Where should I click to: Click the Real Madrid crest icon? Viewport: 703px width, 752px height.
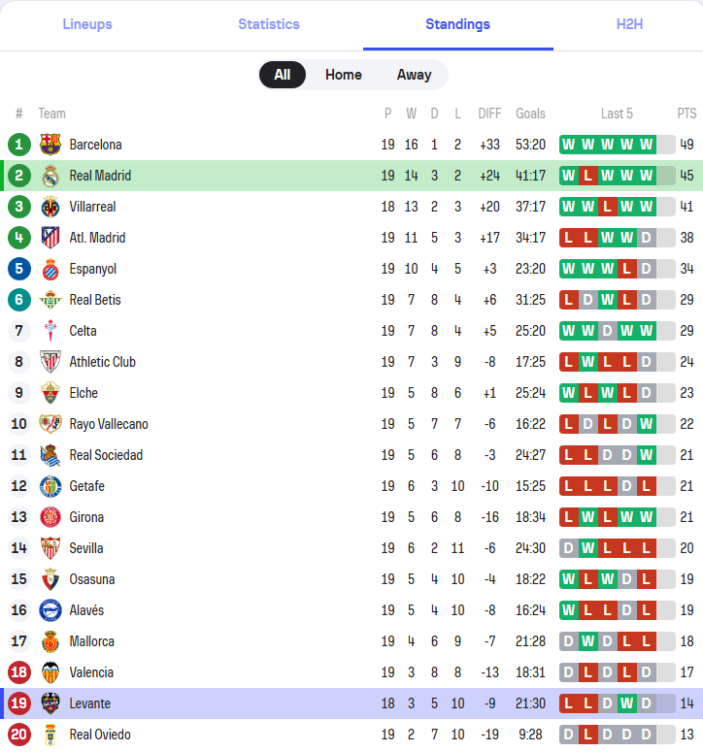point(50,176)
